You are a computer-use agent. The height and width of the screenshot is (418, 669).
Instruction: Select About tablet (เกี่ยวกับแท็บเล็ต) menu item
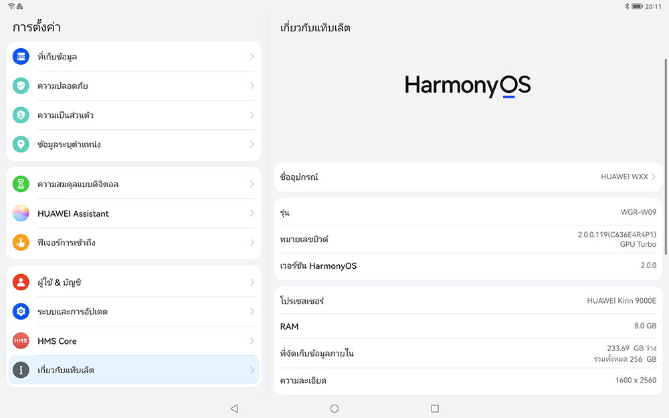point(134,370)
